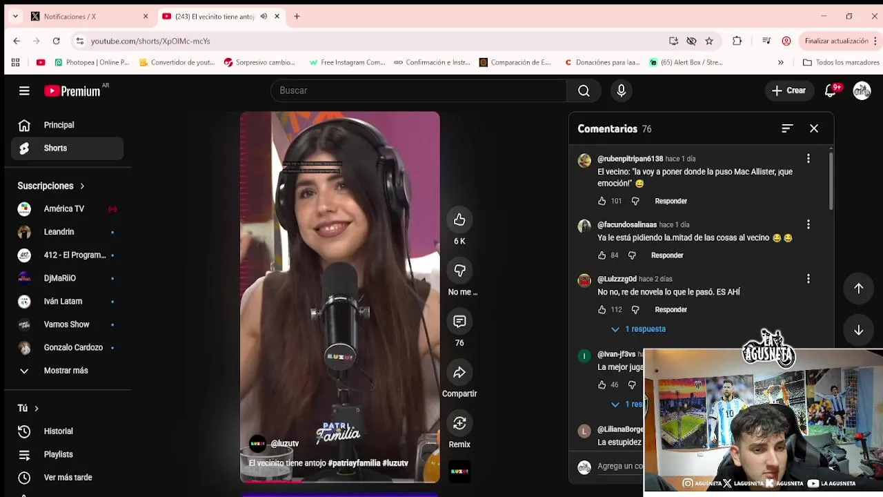883x497 pixels.
Task: Open Vamos Show subscription
Action: point(67,324)
